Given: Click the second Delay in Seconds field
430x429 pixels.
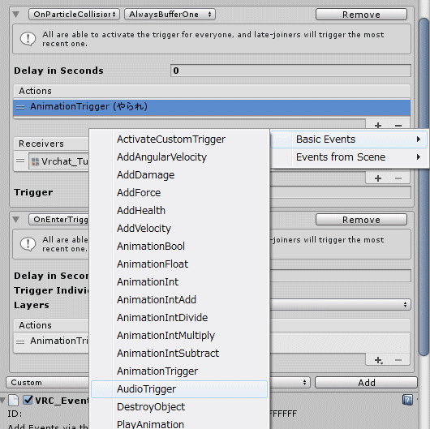Looking at the screenshot, I should tap(340, 276).
